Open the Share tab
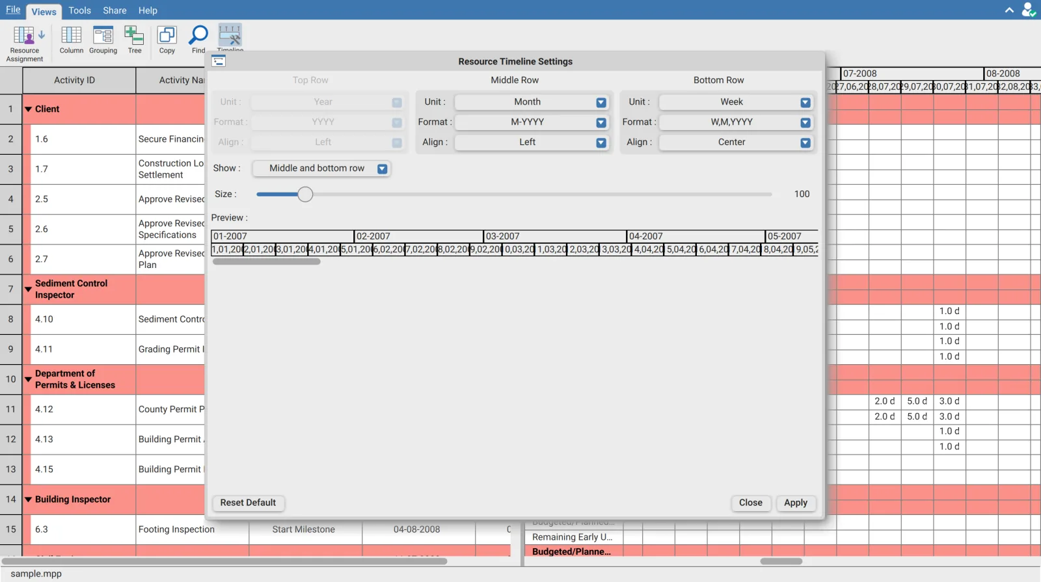 tap(115, 10)
